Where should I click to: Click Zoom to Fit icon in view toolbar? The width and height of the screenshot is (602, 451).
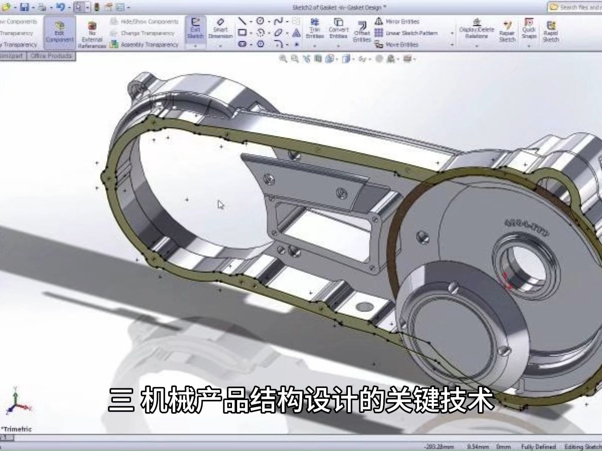point(283,59)
